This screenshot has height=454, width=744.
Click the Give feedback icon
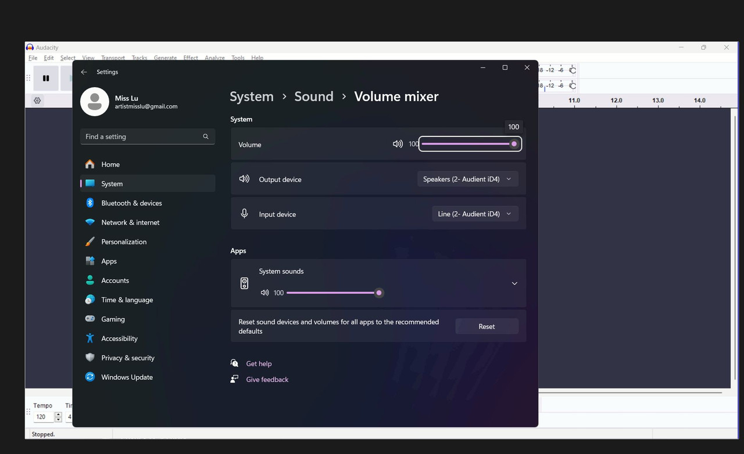click(x=234, y=379)
